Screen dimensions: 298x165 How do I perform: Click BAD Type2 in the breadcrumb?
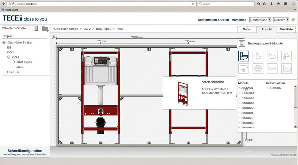pyautogui.click(x=104, y=29)
